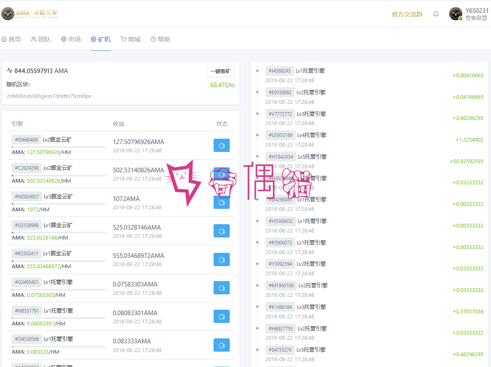The image size is (491, 367).
Task: Open the 帮助 help tab
Action: tap(160, 39)
